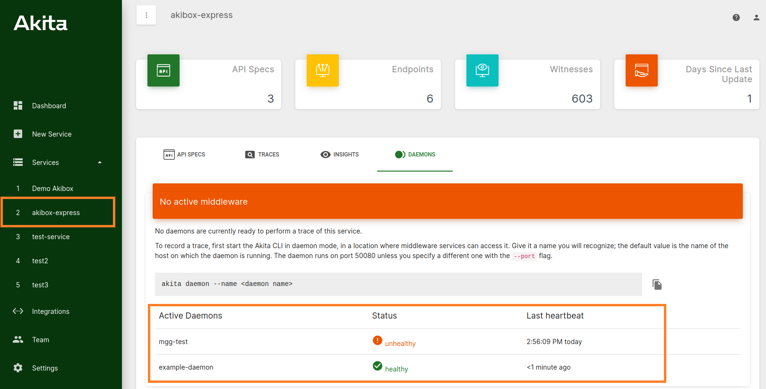Click the Status column header
This screenshot has height=389, width=766.
384,316
